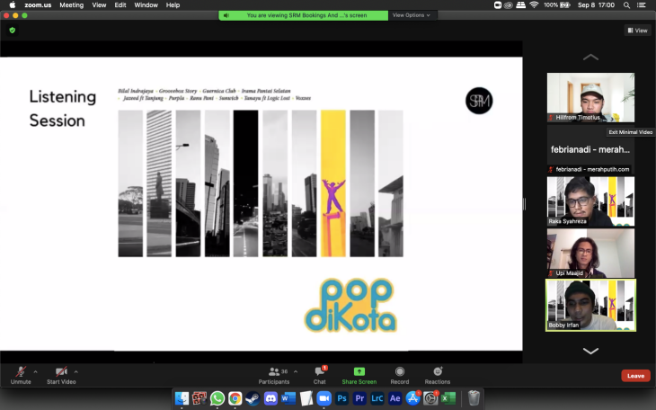Open Lightroom Classic from the dock
The height and width of the screenshot is (410, 656).
(377, 398)
